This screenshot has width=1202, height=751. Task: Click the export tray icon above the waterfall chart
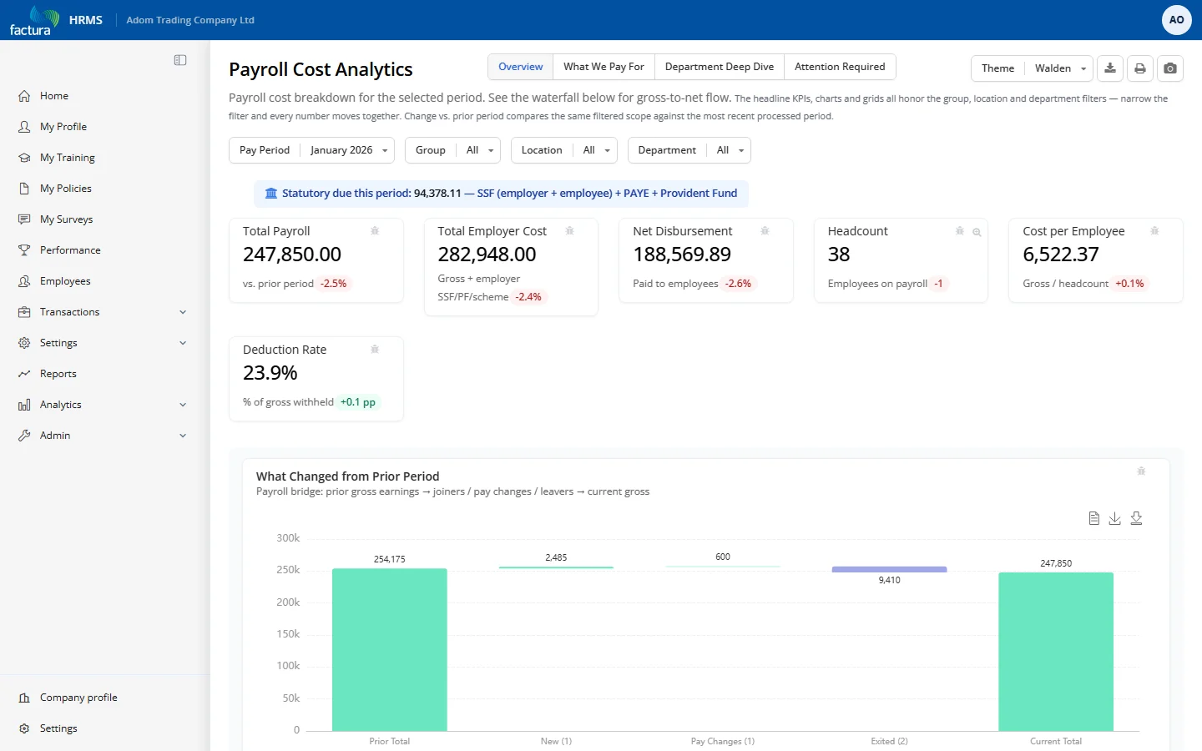click(1136, 518)
